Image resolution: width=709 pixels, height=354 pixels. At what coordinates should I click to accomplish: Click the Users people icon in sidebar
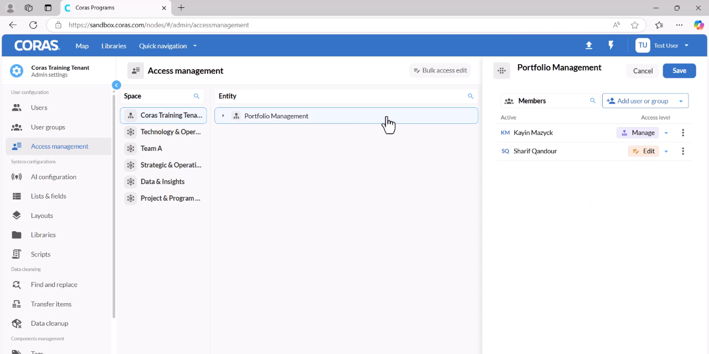click(17, 107)
